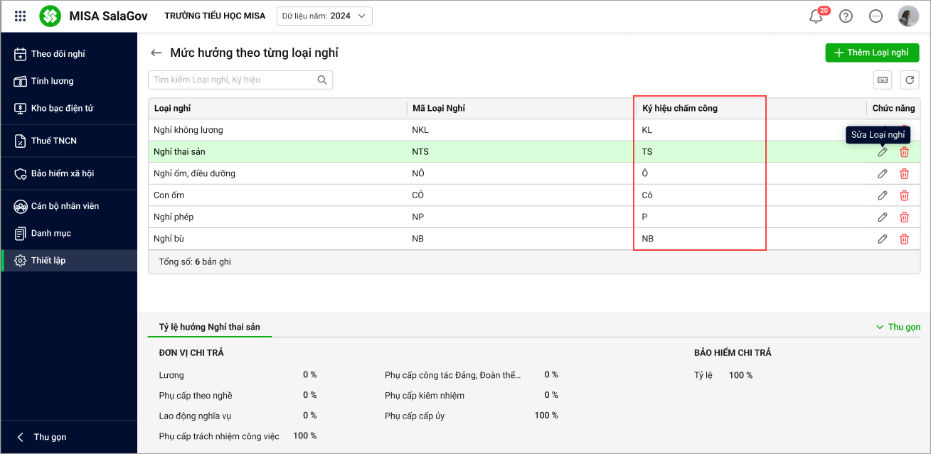Focus the Tìm kiếm Loại nghỉ search field
Image resolution: width=931 pixels, height=454 pixels.
coord(233,80)
